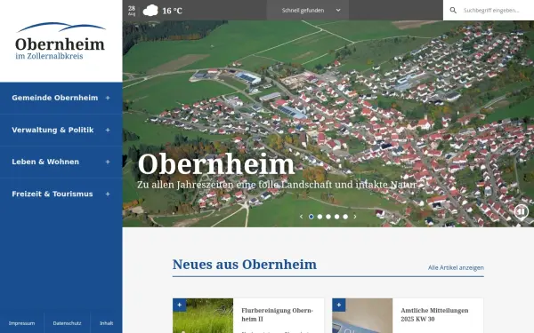Click the cloud weather icon

(150, 11)
